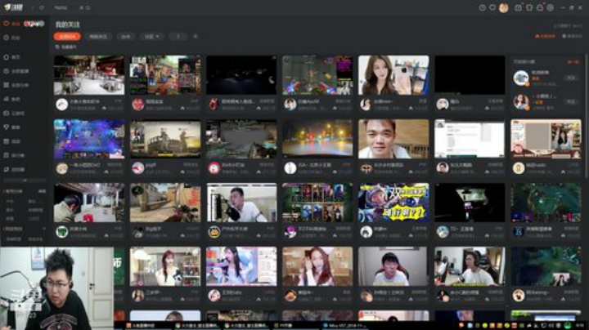Open the purple and blue game stream thumbnail
The height and width of the screenshot is (330, 589).
click(x=89, y=139)
